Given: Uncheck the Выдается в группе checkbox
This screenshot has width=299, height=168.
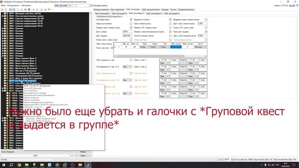Looking at the screenshot, I should click(x=170, y=20).
